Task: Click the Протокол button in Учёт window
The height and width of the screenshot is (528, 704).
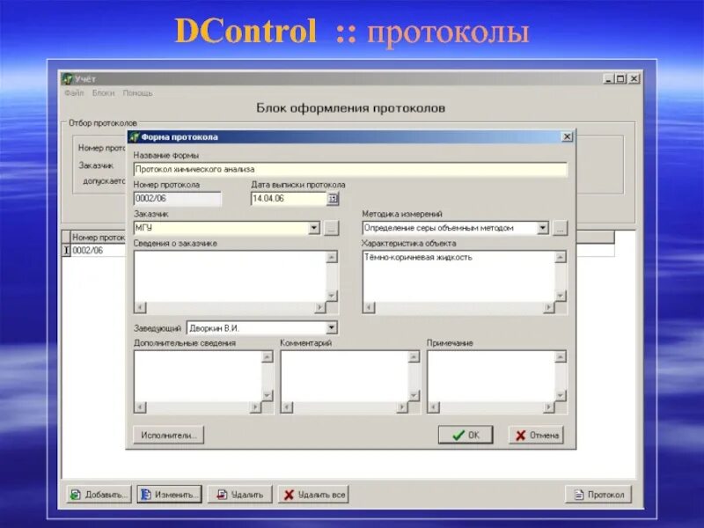Action: (x=599, y=495)
